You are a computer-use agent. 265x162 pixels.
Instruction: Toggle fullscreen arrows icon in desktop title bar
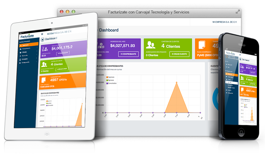click(x=238, y=12)
